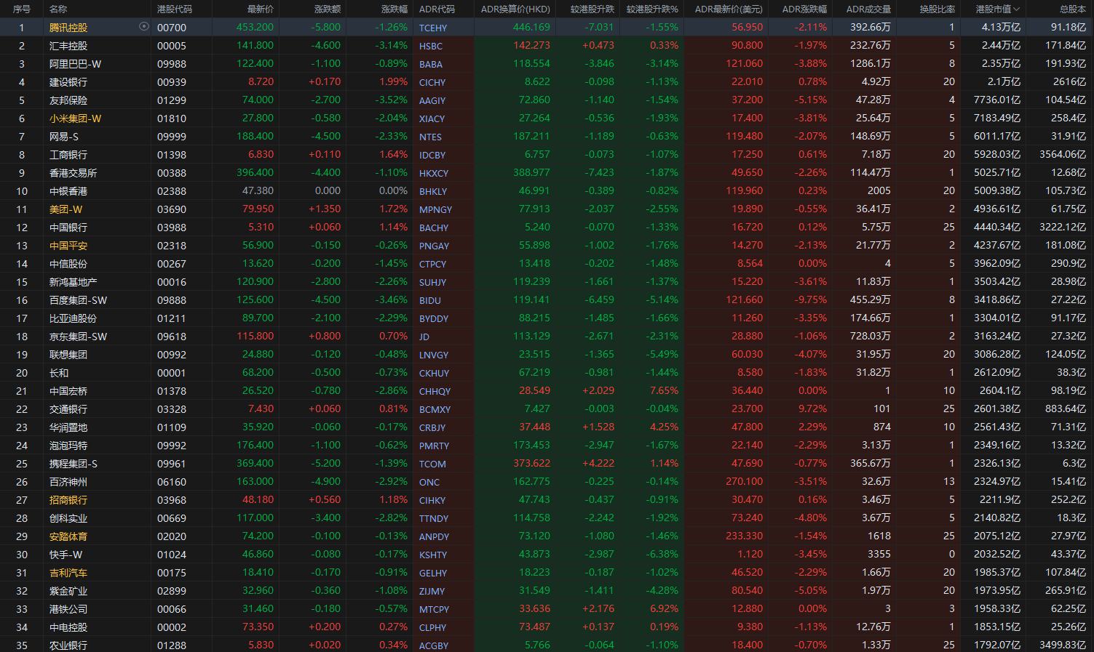Select the 小米集团-W stock name

(76, 118)
